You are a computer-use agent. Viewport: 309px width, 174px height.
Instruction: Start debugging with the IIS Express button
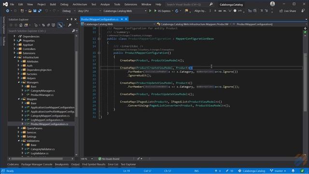pos(163,11)
